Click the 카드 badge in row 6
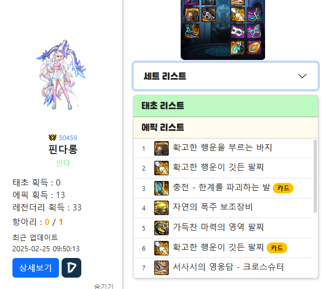 [x=277, y=248]
